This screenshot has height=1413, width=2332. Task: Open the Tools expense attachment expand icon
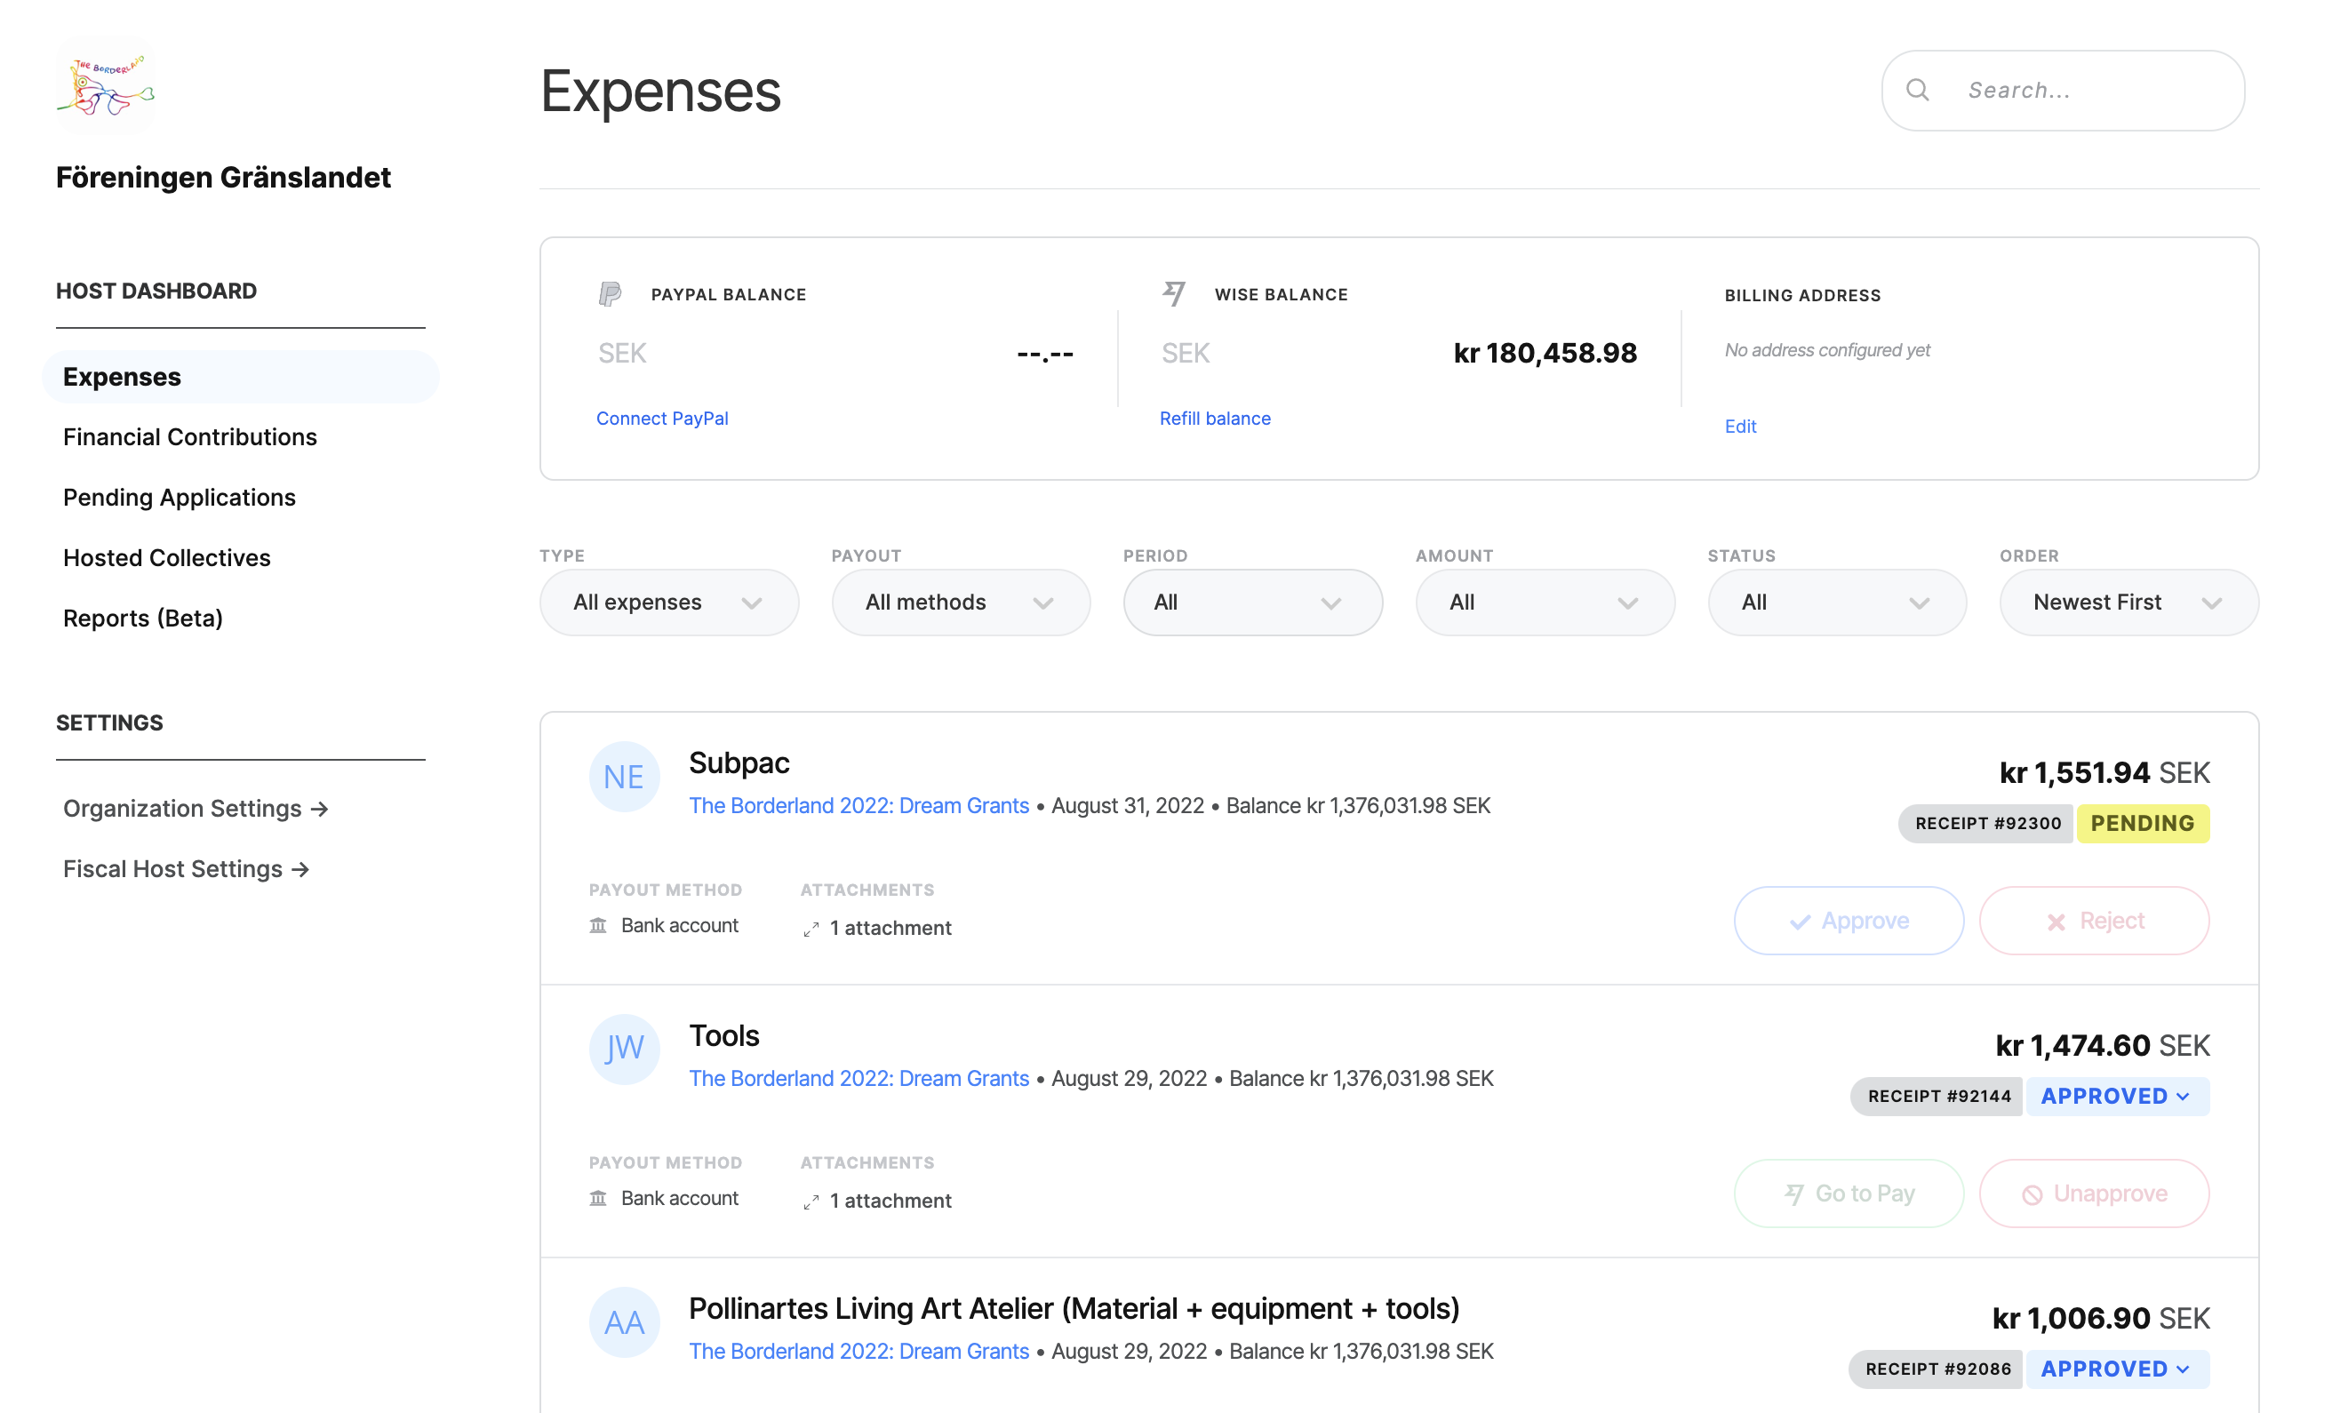pyautogui.click(x=811, y=1202)
